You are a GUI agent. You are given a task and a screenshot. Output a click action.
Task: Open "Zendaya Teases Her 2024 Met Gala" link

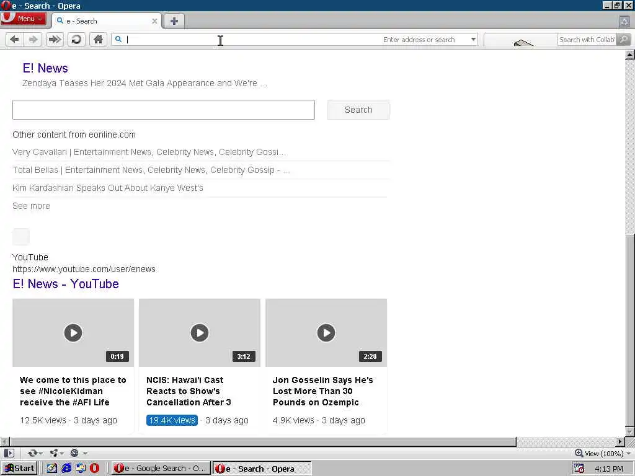click(144, 84)
